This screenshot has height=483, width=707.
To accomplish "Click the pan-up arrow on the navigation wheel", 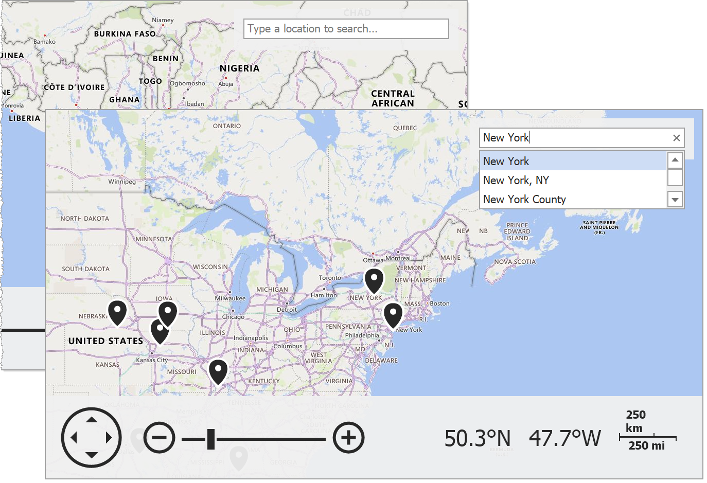I will coord(92,420).
